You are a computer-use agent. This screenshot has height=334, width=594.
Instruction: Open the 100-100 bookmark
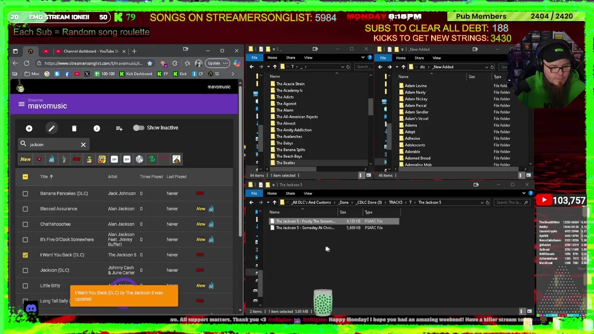coord(104,74)
